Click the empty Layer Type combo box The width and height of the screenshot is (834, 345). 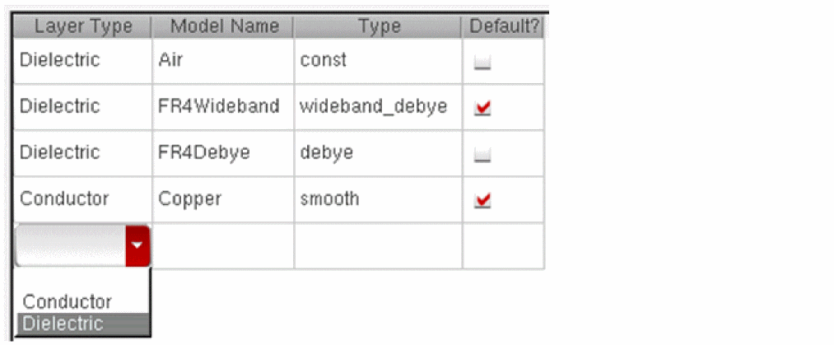[x=71, y=245]
